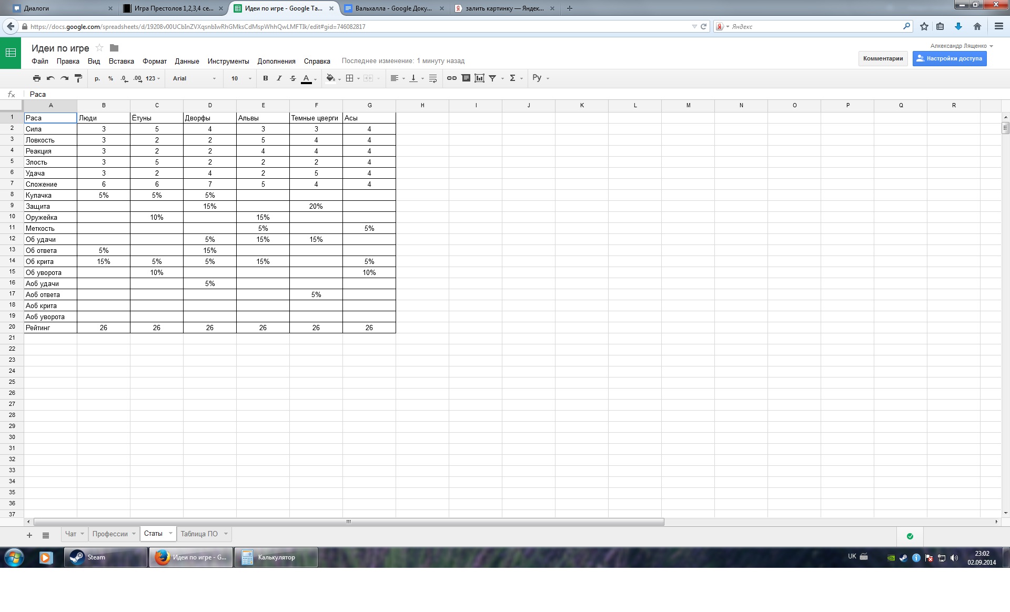Click the Комментарии button

click(883, 58)
